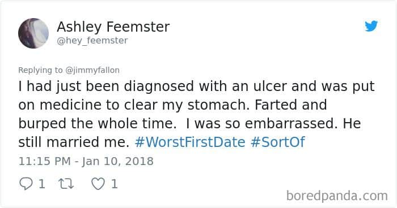
Task: Click the tweet line starting 'I had just been diagnosed'
Action: (x=196, y=86)
